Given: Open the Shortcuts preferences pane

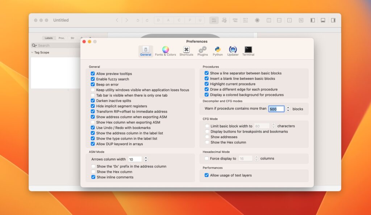Looking at the screenshot, I should pos(186,51).
